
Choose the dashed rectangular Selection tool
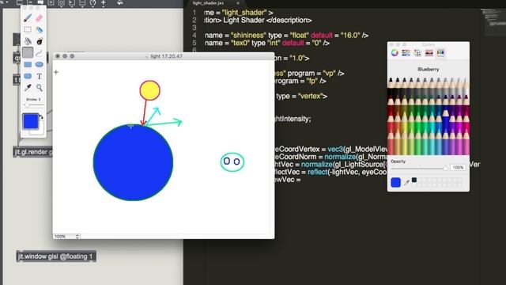[x=28, y=29]
